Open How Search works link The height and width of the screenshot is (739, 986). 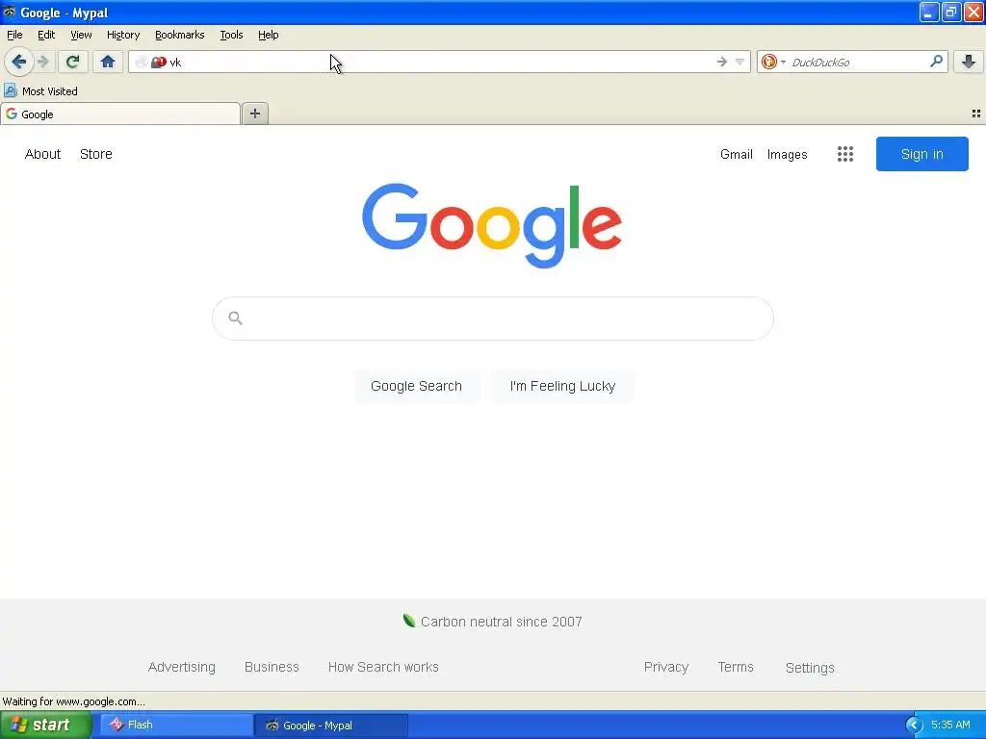[x=383, y=667]
